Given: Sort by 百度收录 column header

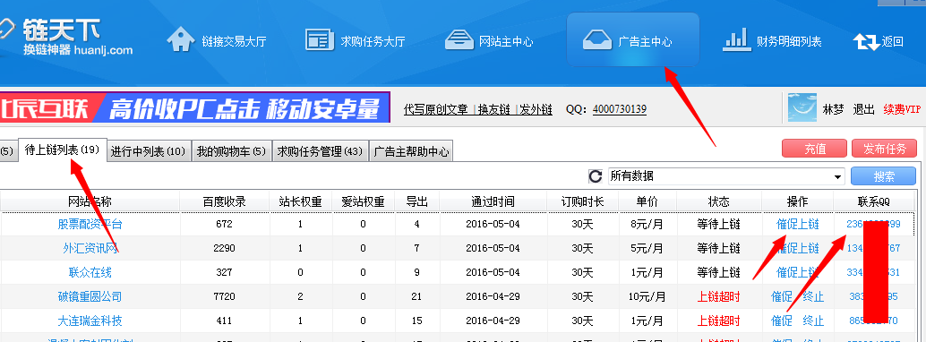Looking at the screenshot, I should point(224,201).
